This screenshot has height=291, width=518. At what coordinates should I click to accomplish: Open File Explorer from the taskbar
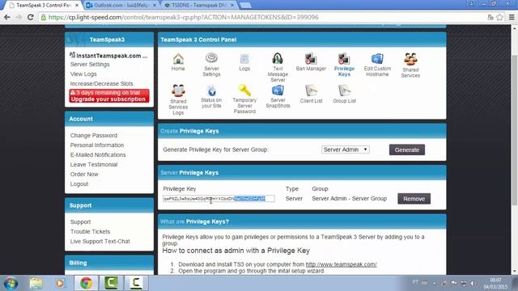point(36,284)
